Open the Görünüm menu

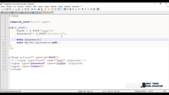tap(21, 7)
